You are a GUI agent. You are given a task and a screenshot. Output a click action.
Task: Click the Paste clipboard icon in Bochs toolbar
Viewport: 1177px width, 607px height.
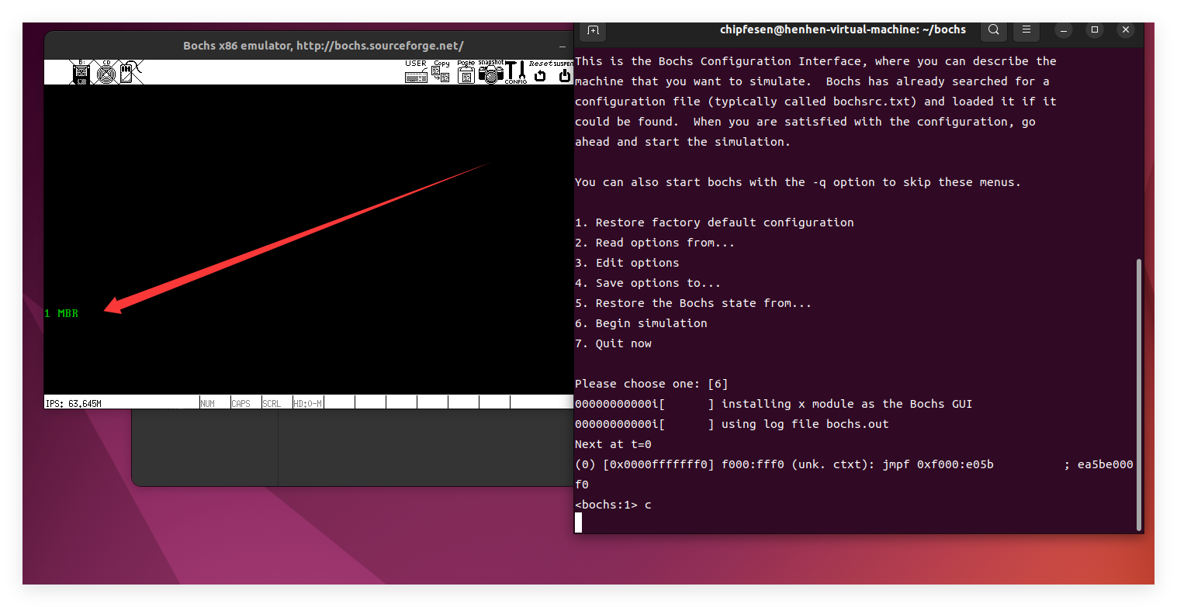coord(466,72)
